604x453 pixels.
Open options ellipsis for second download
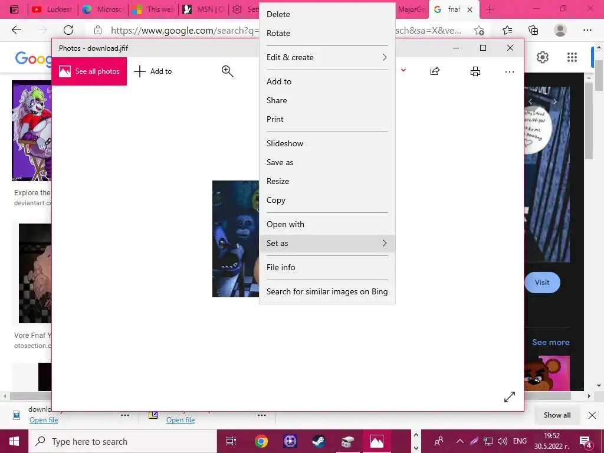tap(261, 415)
